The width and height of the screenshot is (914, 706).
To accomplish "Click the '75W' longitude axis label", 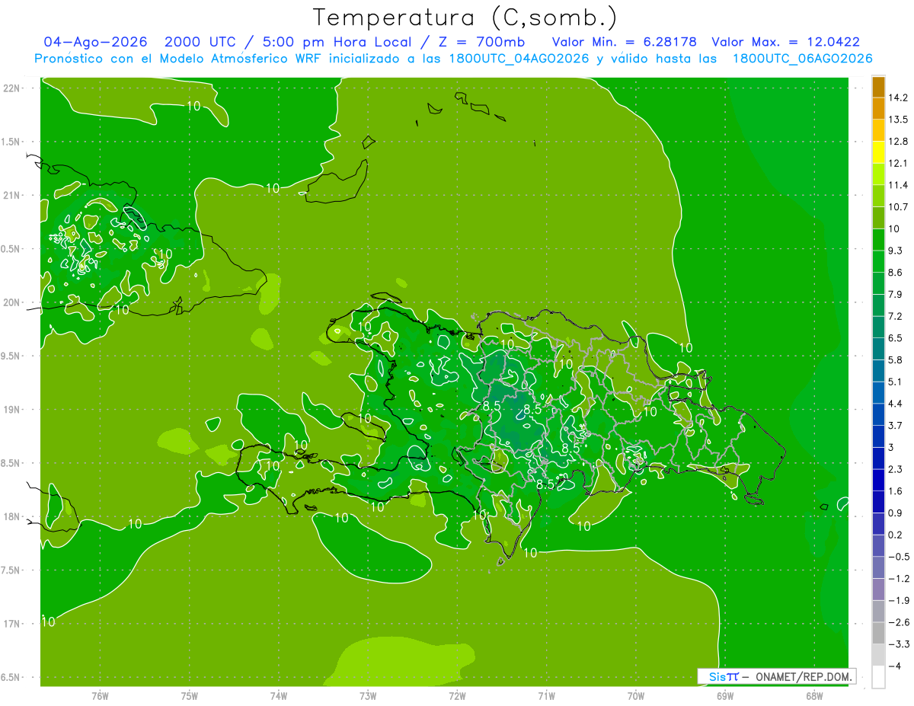I will pos(189,696).
